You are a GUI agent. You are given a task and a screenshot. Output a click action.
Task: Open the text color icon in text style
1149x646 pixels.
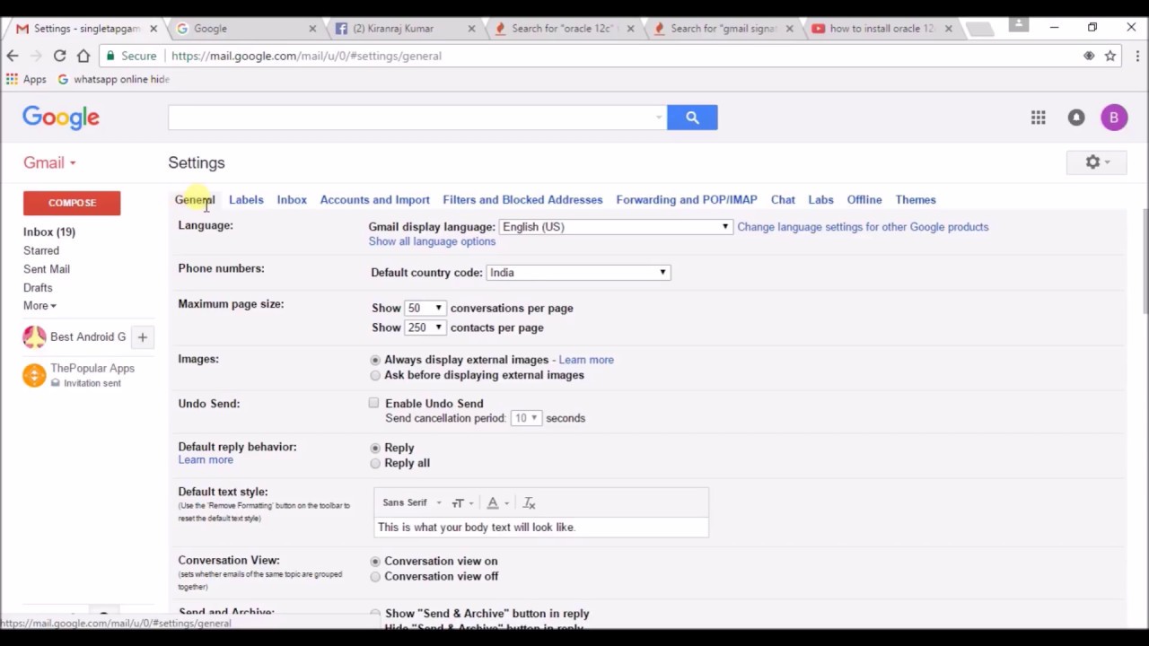(x=496, y=503)
